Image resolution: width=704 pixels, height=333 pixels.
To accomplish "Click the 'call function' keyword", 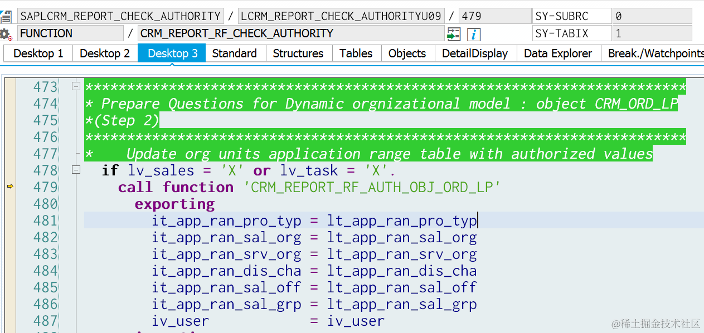I will click(x=176, y=187).
